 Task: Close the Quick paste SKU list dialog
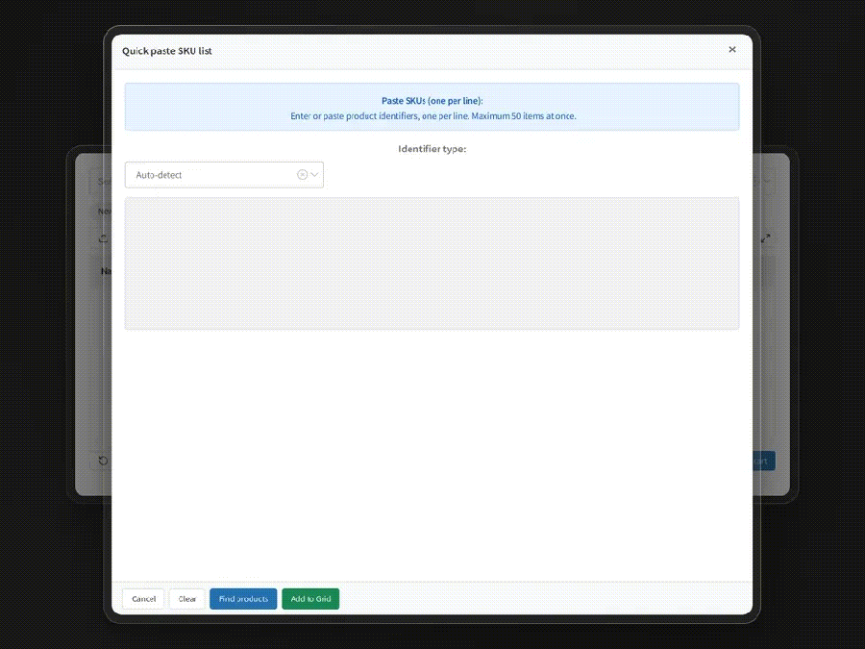(x=732, y=50)
